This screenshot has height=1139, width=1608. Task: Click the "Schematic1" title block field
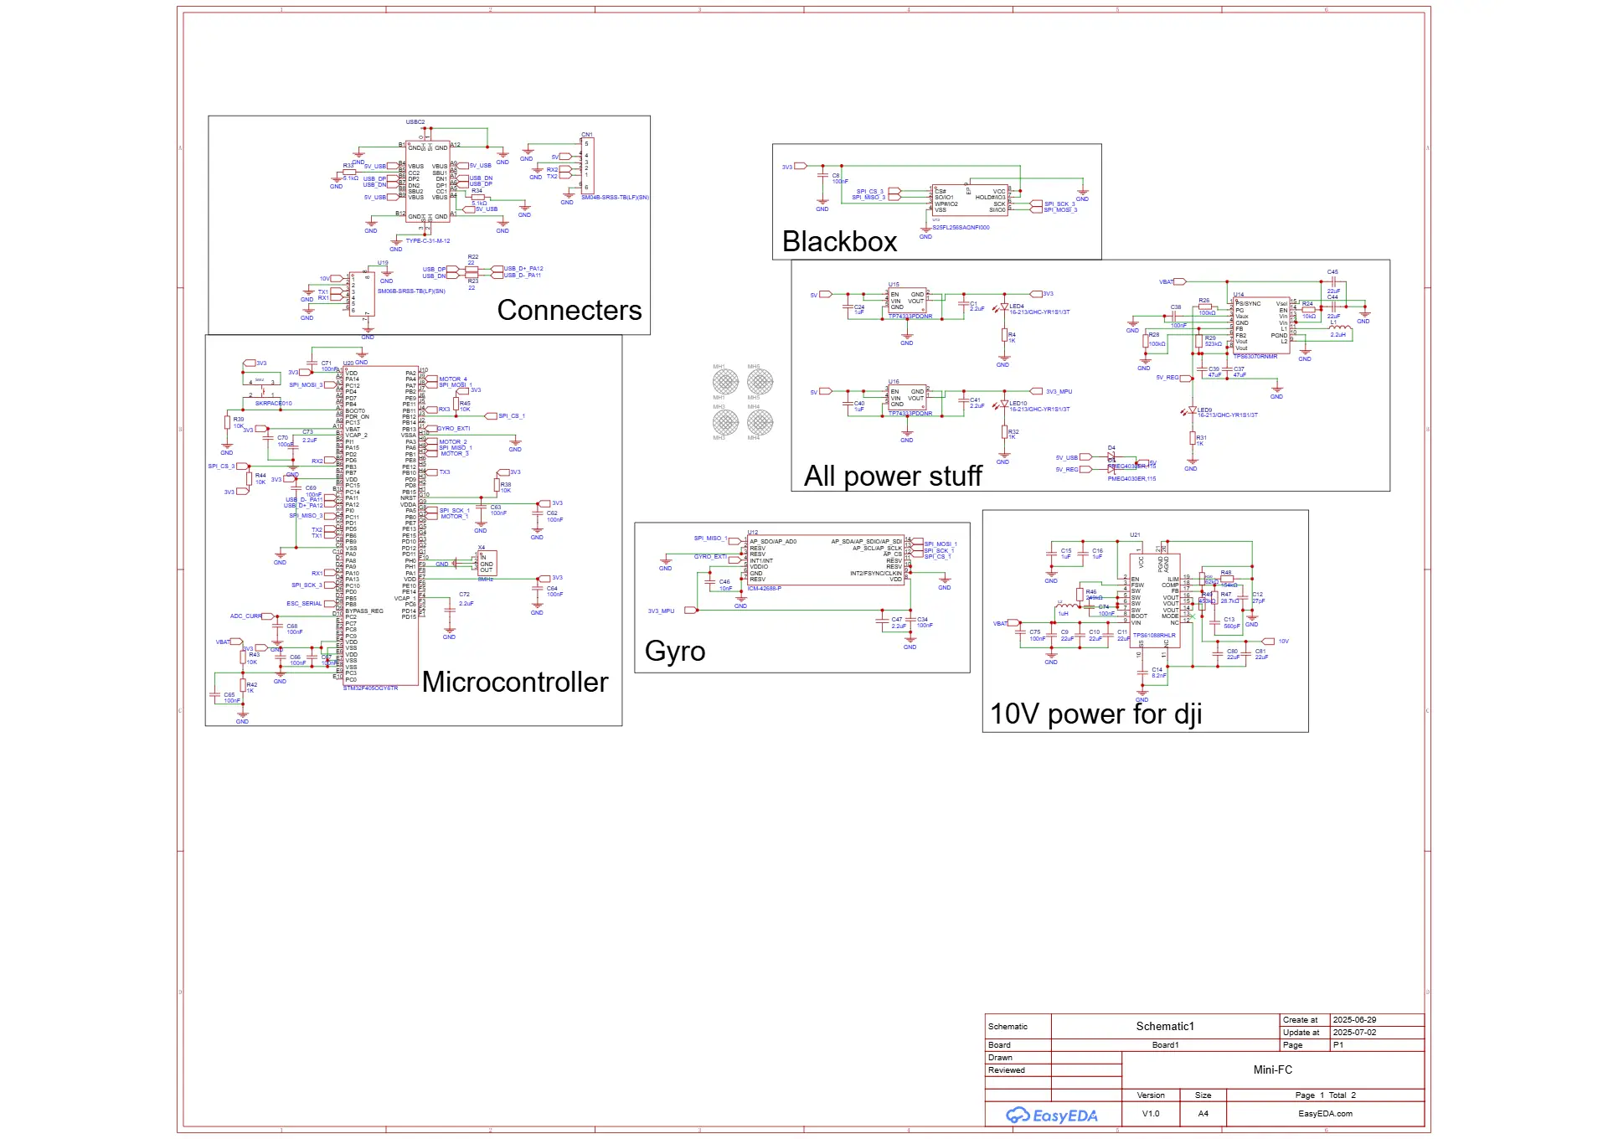(x=1165, y=1027)
